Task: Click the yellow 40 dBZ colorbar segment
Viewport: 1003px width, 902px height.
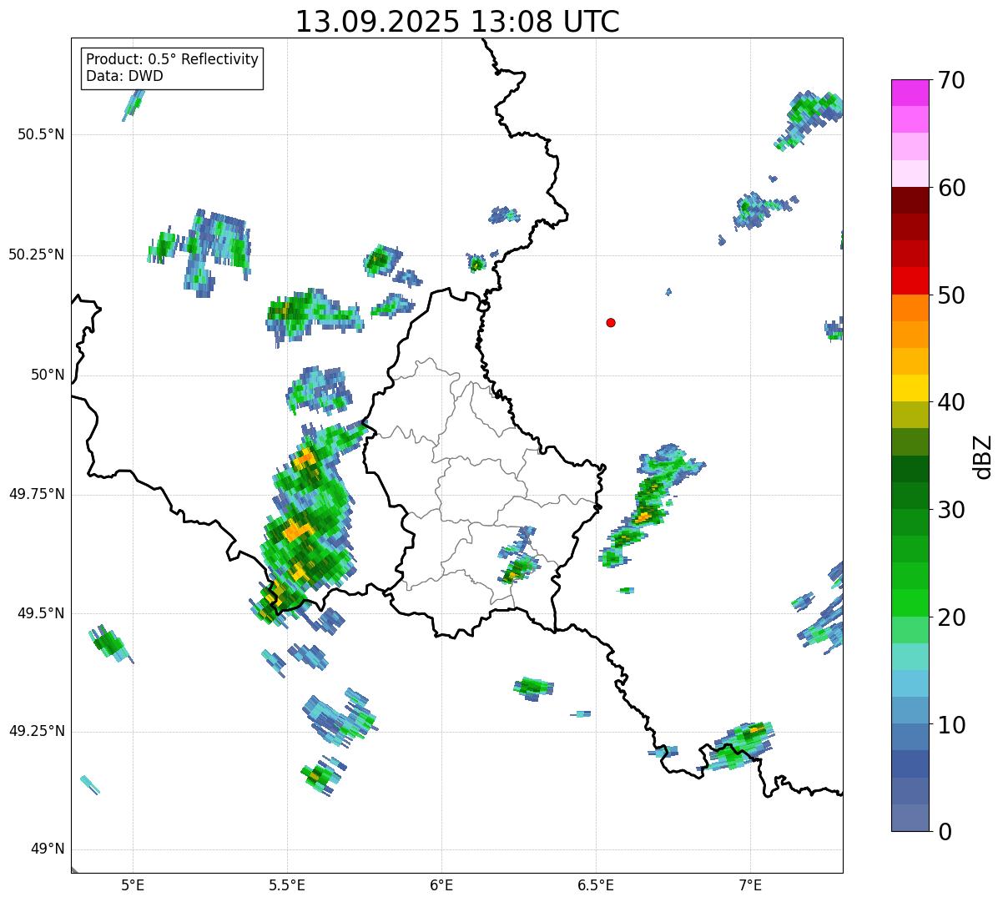Action: coord(910,388)
